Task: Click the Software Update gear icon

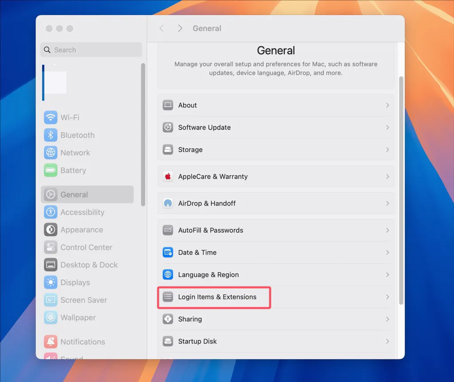Action: tap(168, 127)
